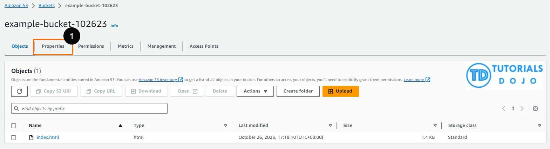Viewport: 550px width, 149px height.
Task: Click the Create folder button
Action: pos(298,91)
